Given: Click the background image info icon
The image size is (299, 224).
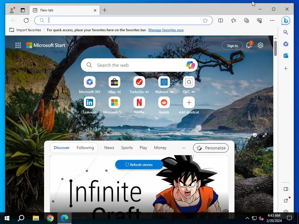Looking at the screenshot, I should click(255, 135).
